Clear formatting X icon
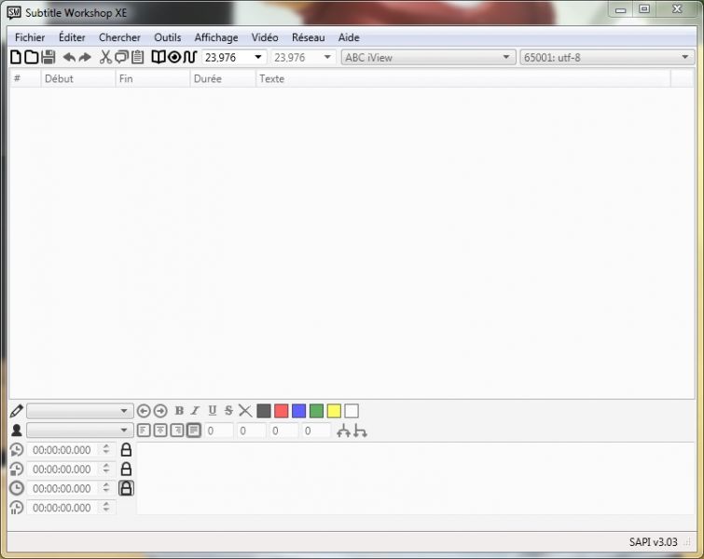 tap(245, 411)
